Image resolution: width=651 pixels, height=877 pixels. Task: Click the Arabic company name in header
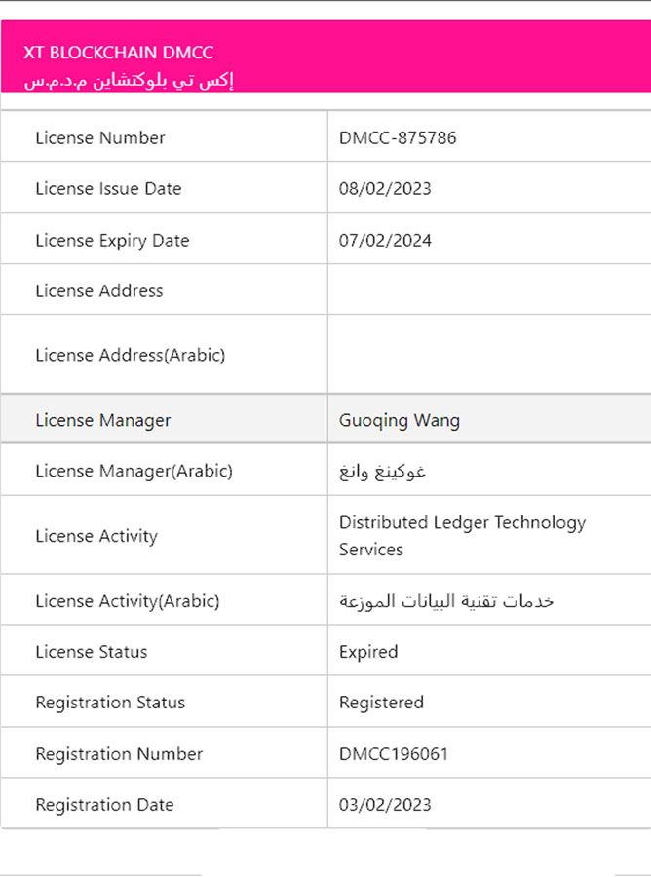[x=129, y=79]
